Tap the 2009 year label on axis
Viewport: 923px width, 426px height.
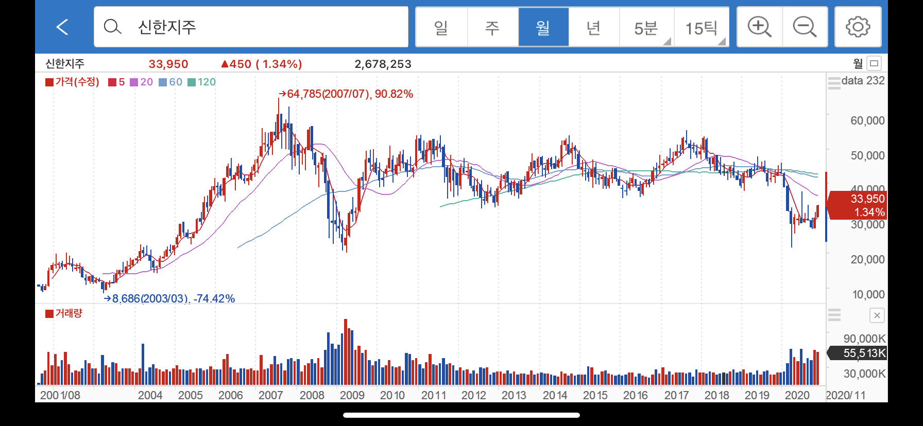coord(352,395)
